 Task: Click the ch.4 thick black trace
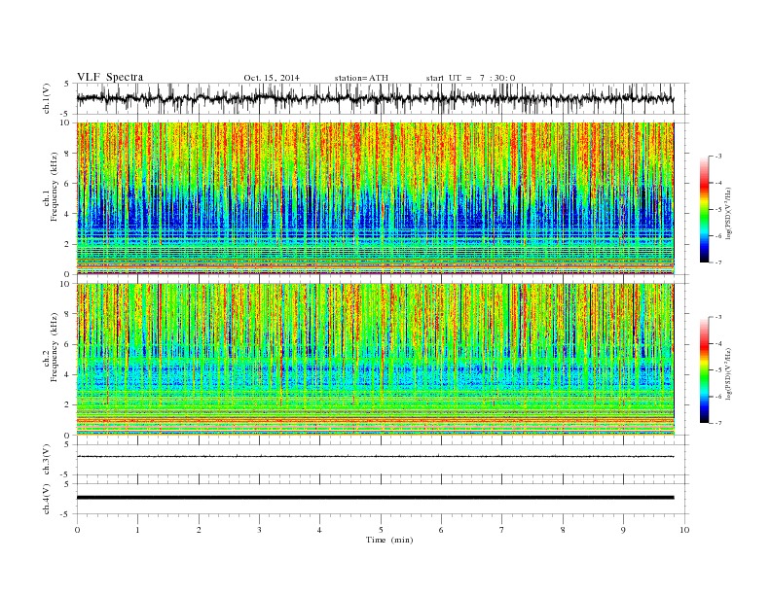coord(375,498)
